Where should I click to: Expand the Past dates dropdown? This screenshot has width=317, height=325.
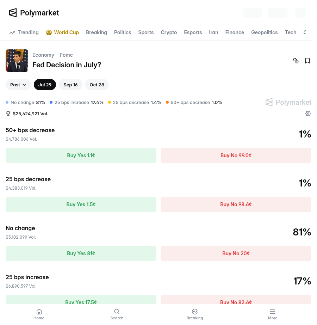tap(18, 85)
